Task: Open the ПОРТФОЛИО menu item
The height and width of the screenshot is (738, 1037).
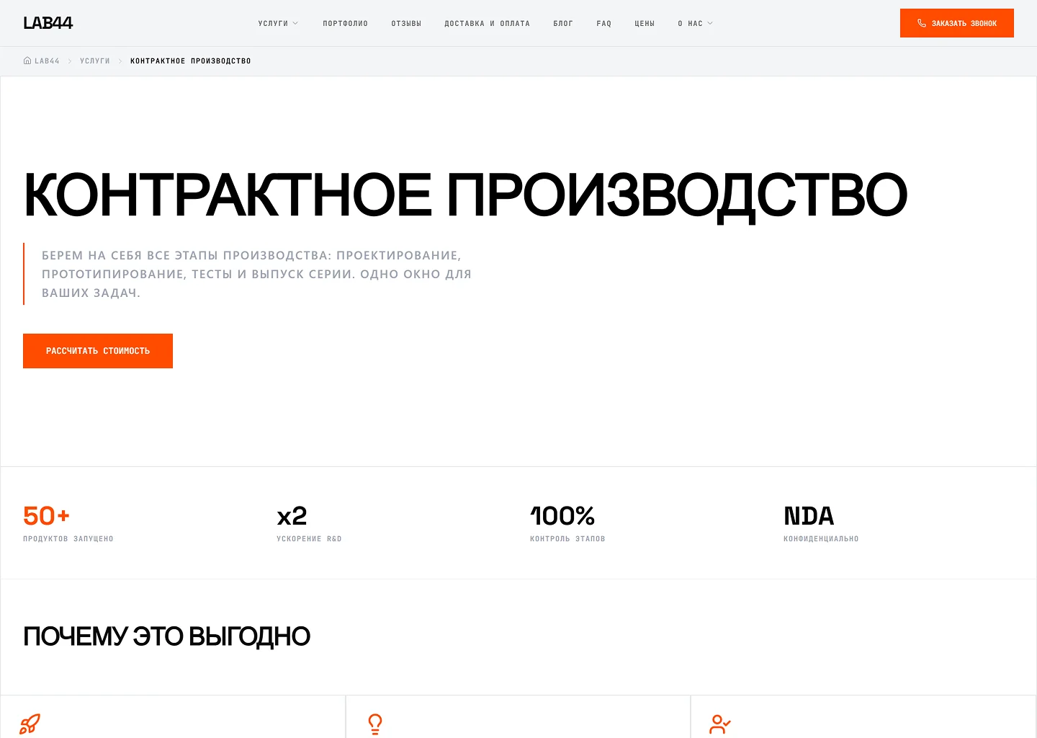Action: 345,23
